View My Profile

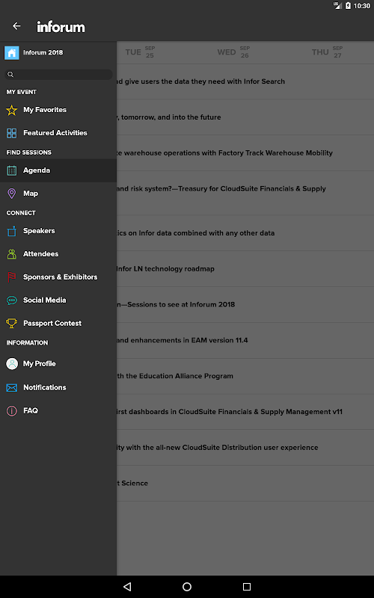58,364
